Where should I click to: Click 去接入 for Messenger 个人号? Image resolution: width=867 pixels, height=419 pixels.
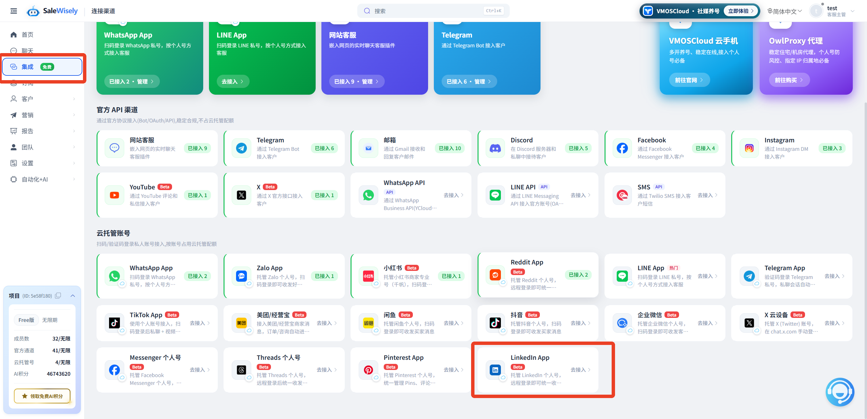click(200, 370)
